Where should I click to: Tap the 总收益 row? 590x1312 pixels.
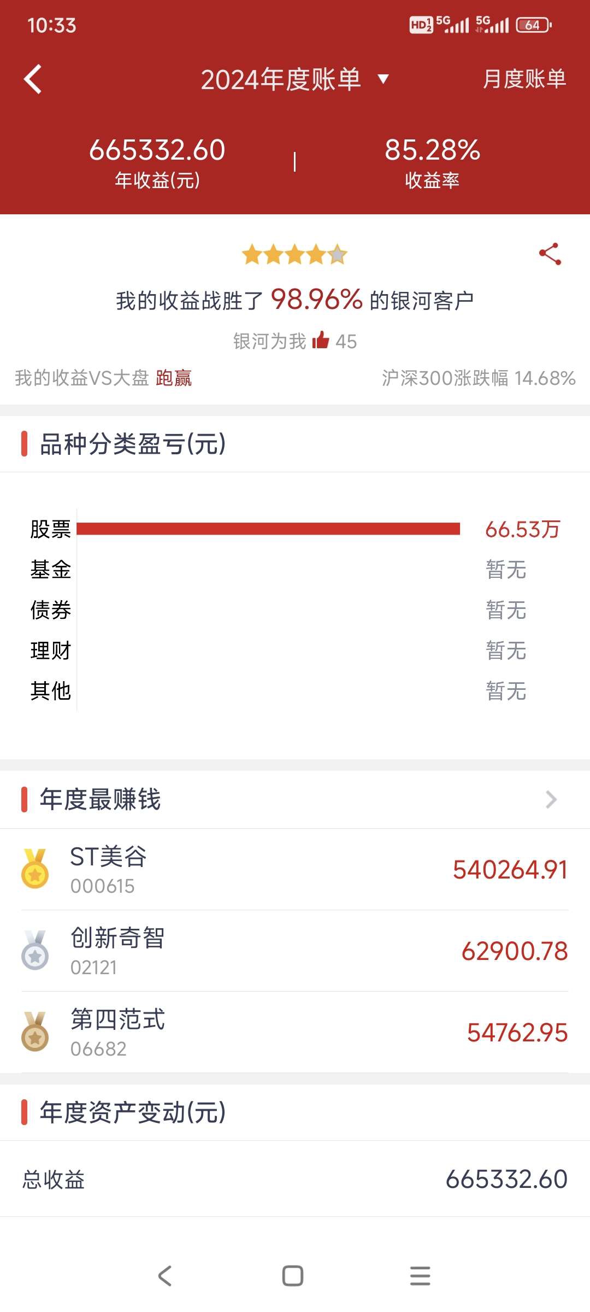coord(295,1179)
